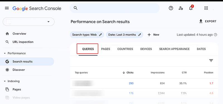
Task: Click the 834 impressions value
Action: (x=162, y=83)
